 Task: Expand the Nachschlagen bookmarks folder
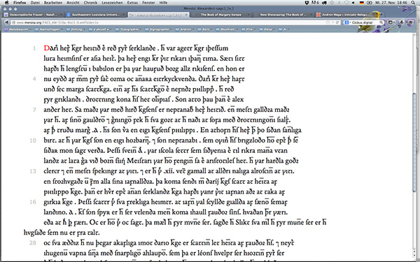point(48,29)
